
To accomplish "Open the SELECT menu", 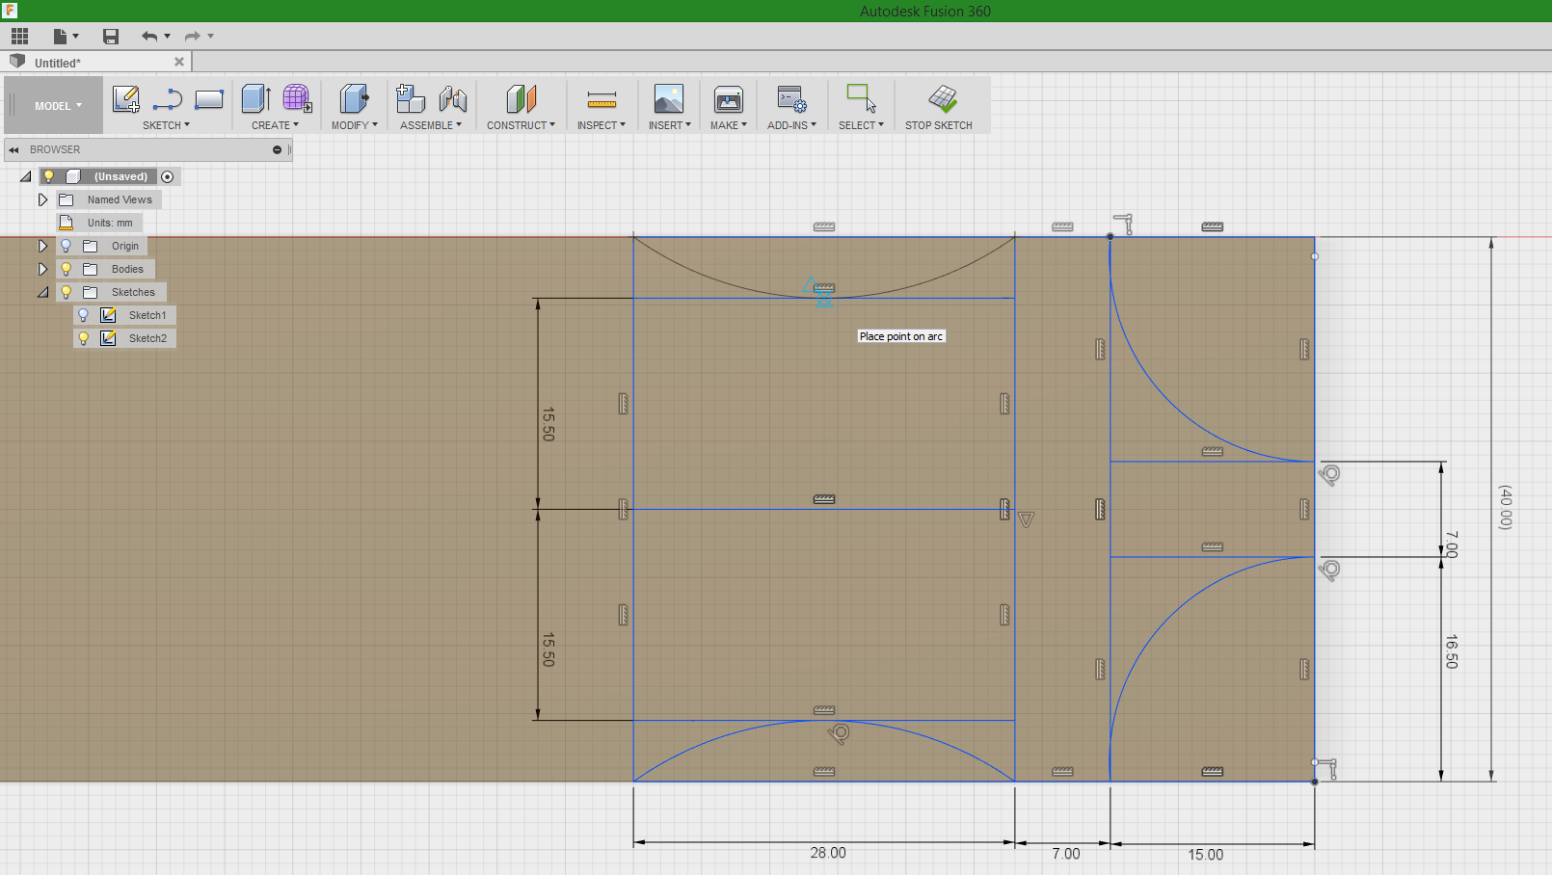I will pos(861,125).
